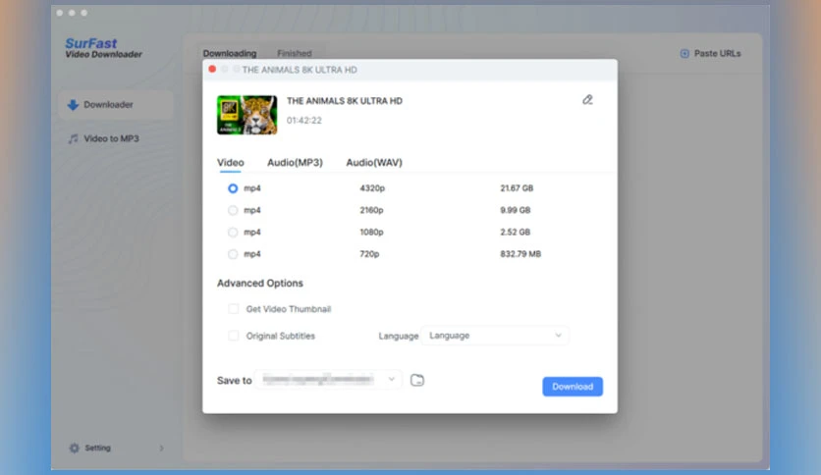Click the 1080p resolution label
This screenshot has height=475, width=821.
coord(371,233)
